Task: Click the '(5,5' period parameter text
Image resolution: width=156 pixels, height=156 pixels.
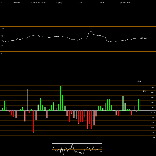Action: [80, 2]
